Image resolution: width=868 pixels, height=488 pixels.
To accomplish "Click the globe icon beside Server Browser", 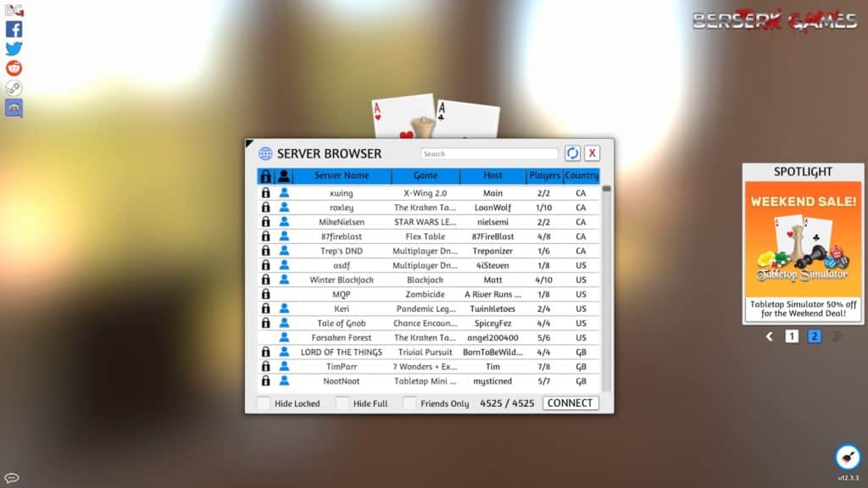I will [265, 153].
